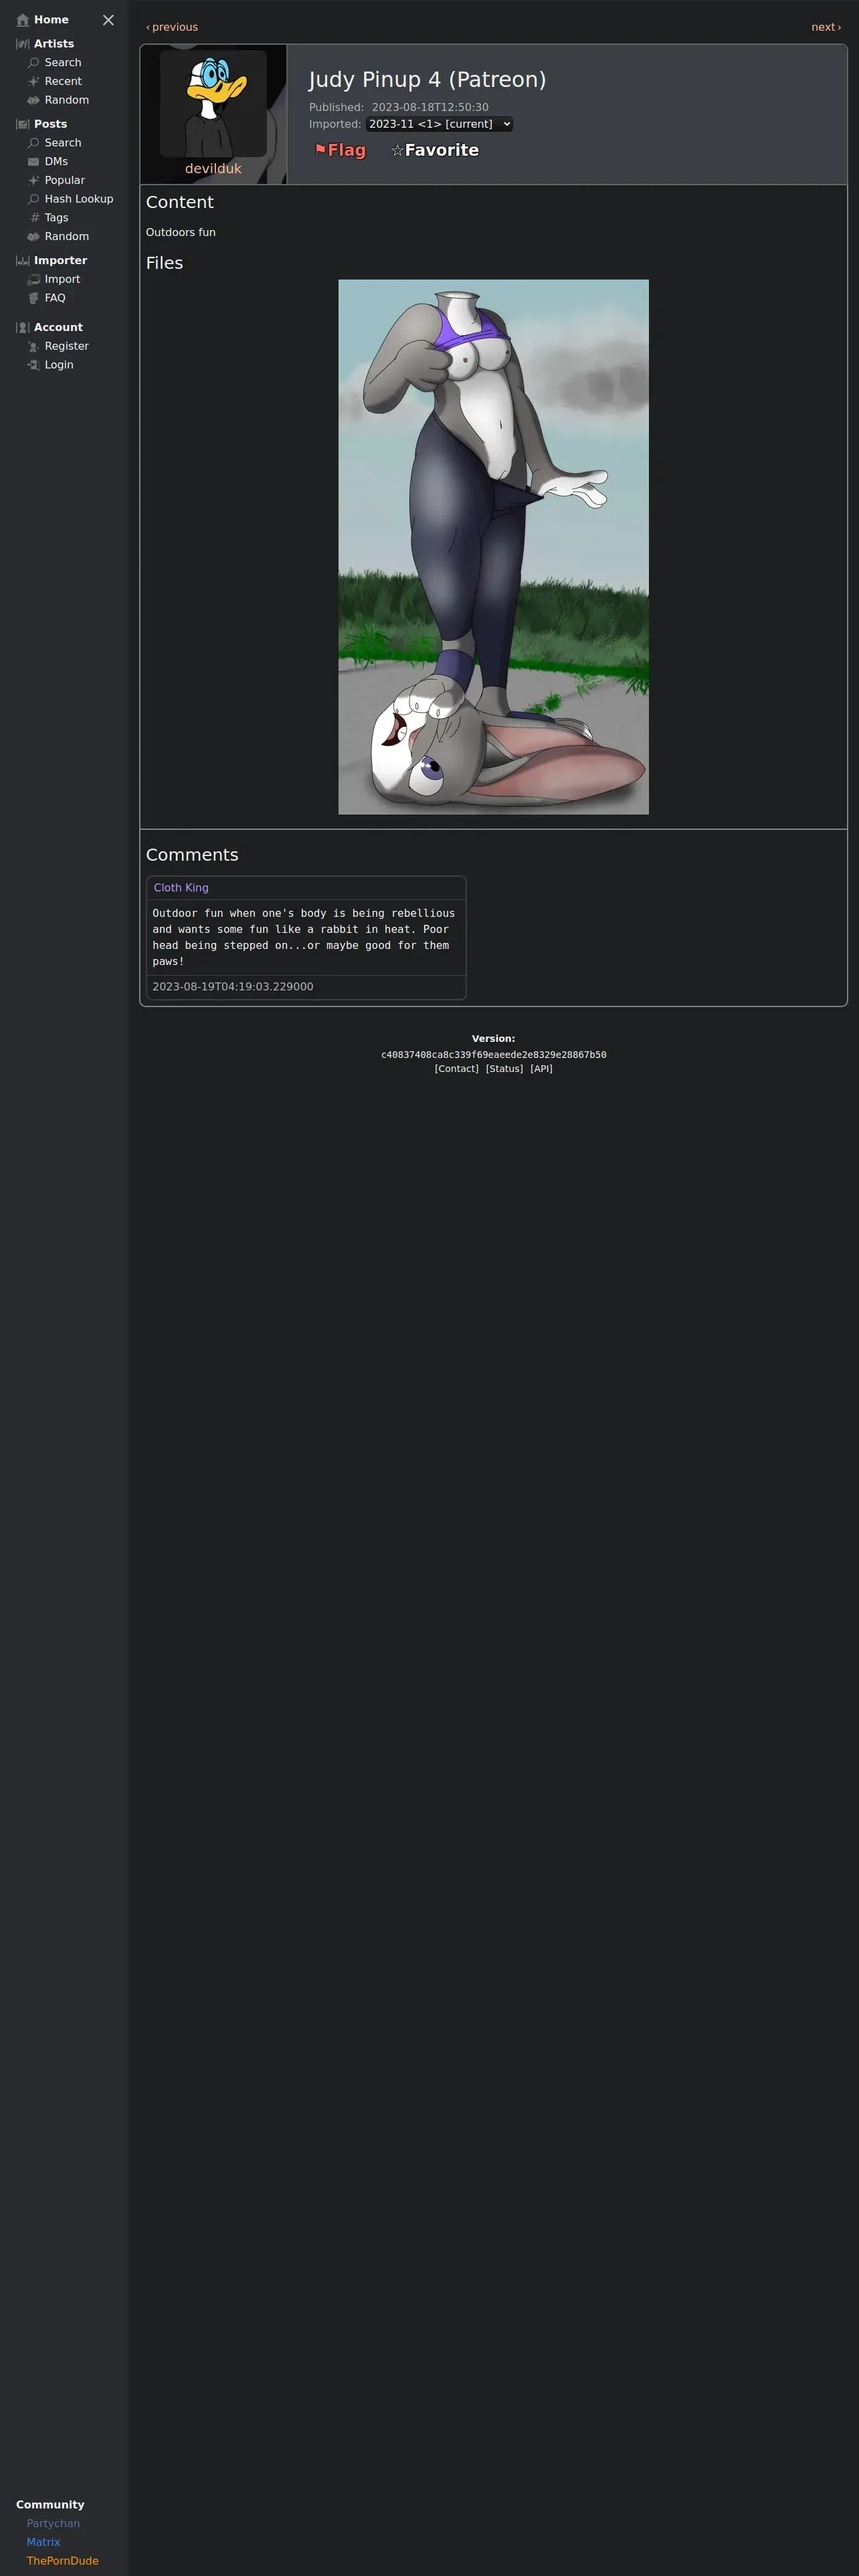Screen dimensions: 859x2576
Task: Click the Login icon
Action: 34,365
